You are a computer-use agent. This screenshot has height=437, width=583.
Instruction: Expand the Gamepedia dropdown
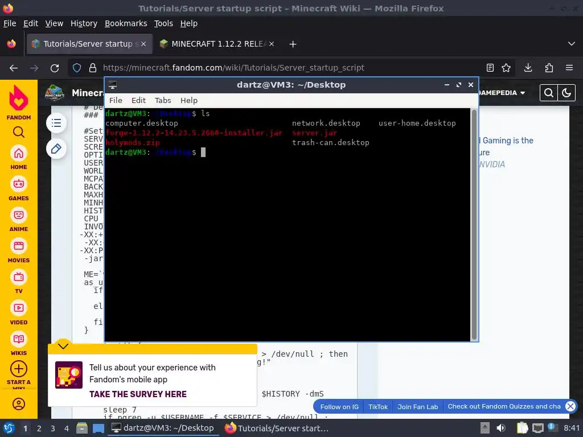(502, 93)
